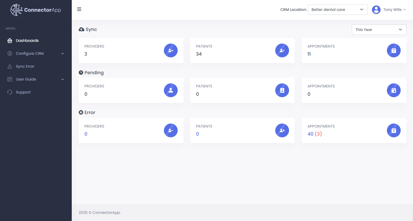
Task: Toggle the hamburger menu icon
Action: click(79, 9)
